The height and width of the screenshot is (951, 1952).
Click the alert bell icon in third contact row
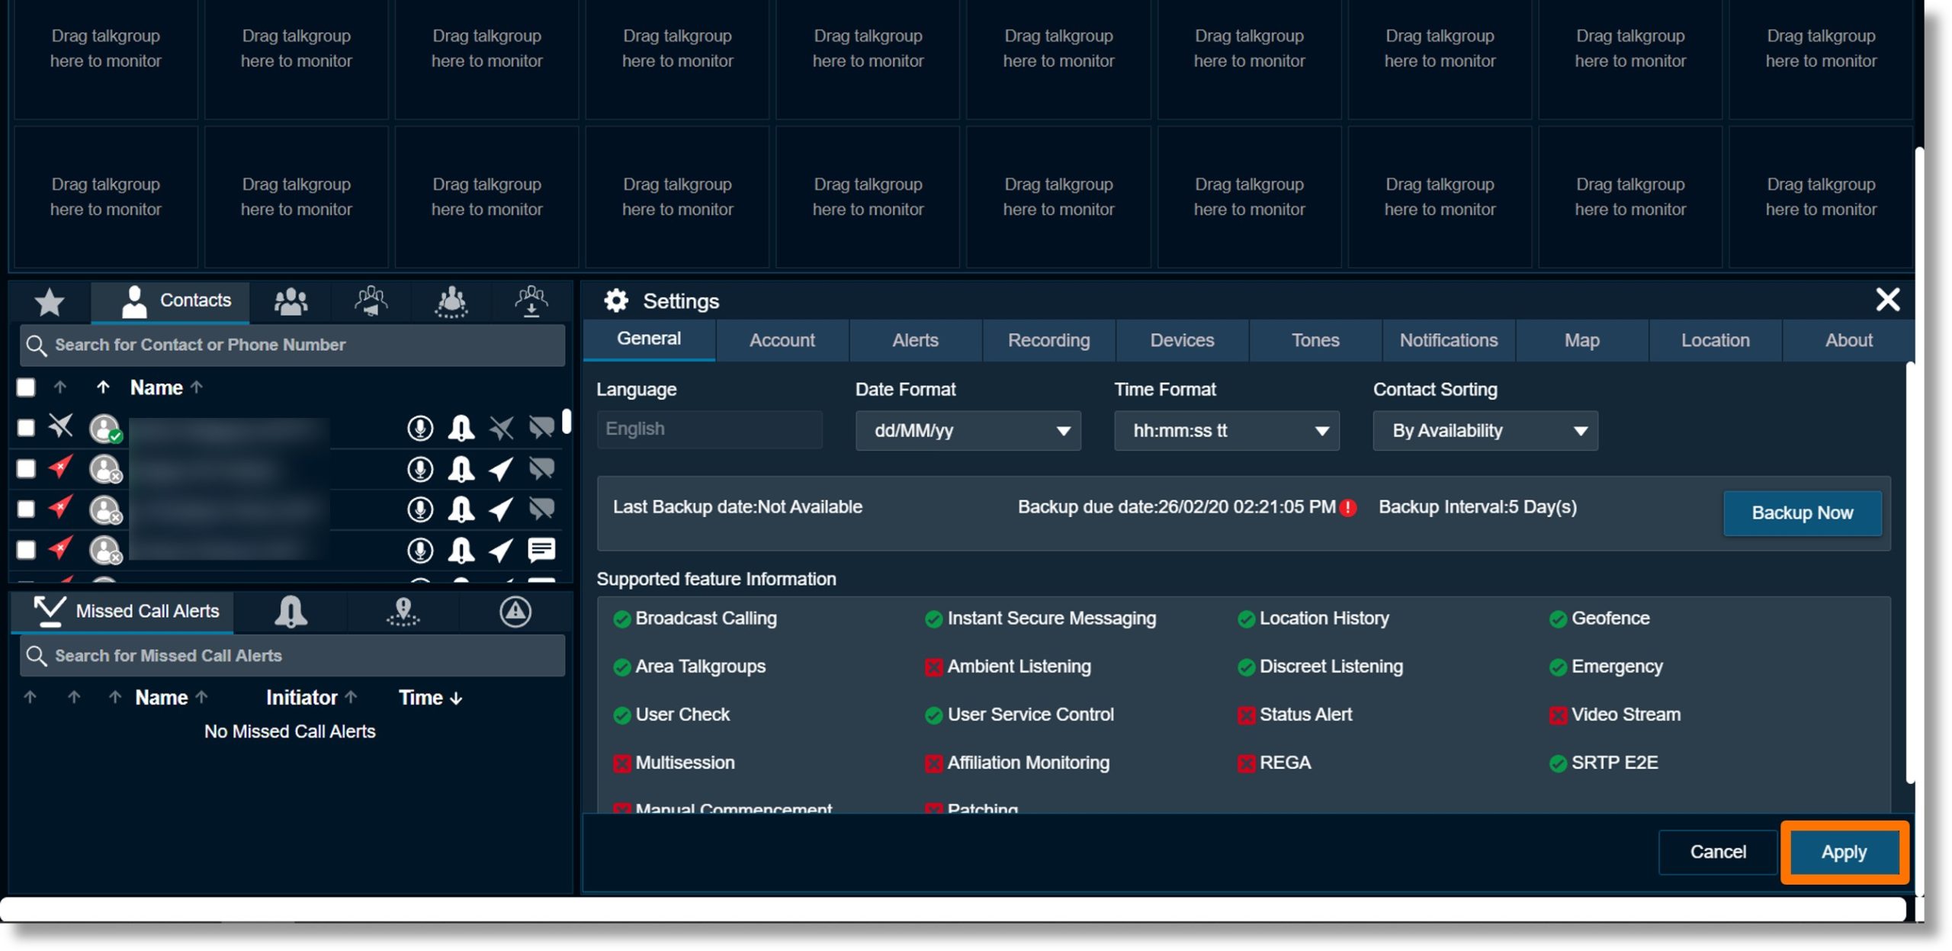point(461,509)
